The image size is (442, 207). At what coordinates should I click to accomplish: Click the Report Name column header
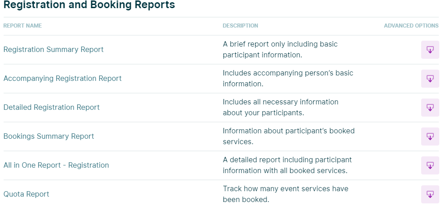click(23, 26)
